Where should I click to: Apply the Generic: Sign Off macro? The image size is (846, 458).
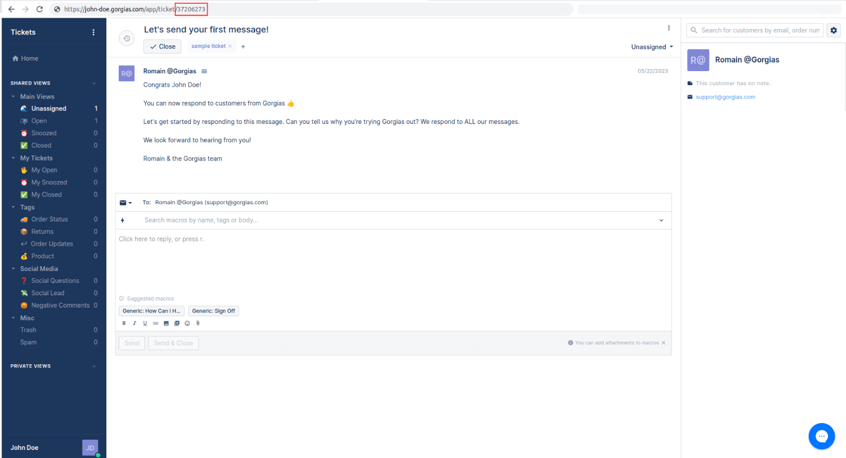[214, 311]
